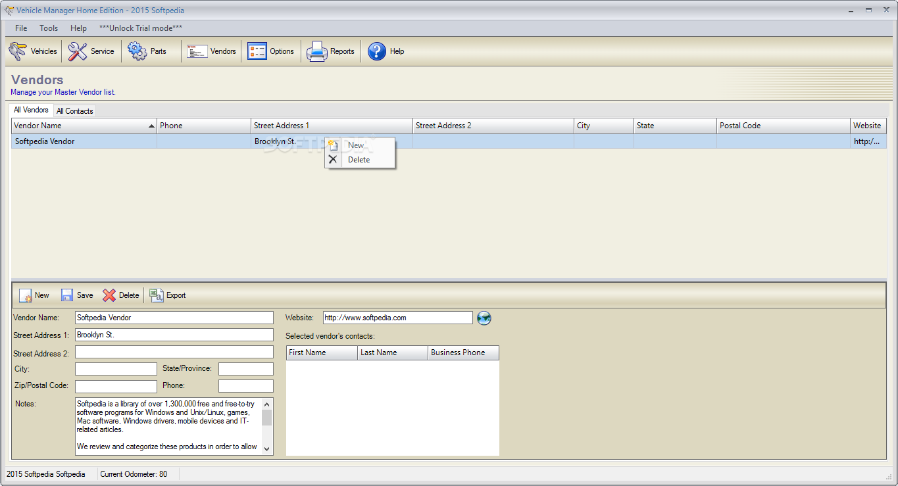Image resolution: width=898 pixels, height=486 pixels.
Task: Open the Tools menu
Action: coord(49,28)
